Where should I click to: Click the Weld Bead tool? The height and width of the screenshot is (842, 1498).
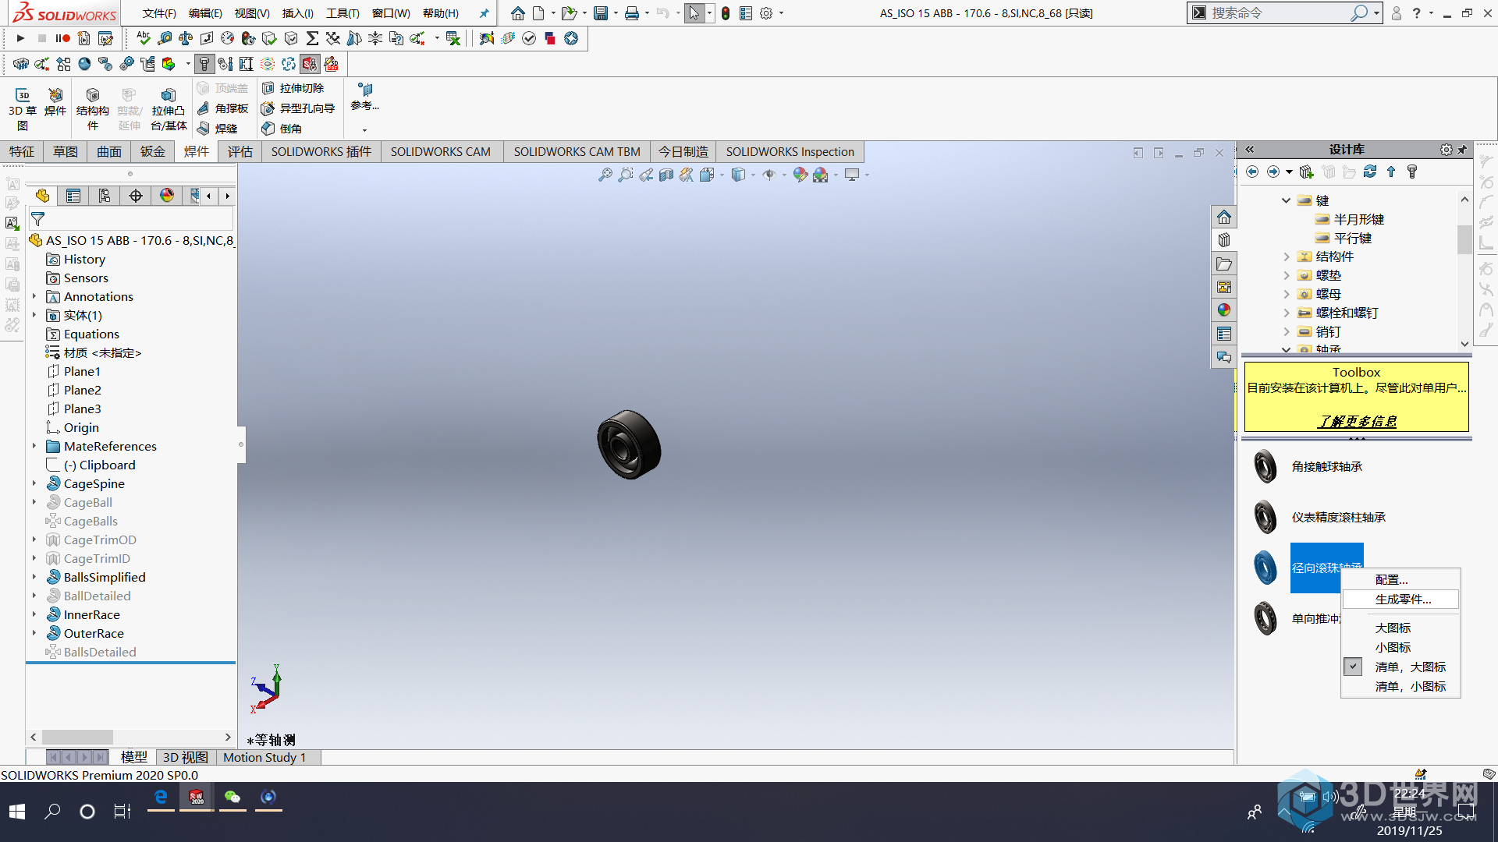(x=217, y=129)
